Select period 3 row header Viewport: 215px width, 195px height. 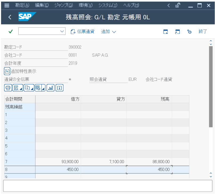pyautogui.click(x=20, y=130)
